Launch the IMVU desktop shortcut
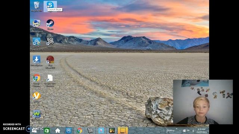 [50, 43]
